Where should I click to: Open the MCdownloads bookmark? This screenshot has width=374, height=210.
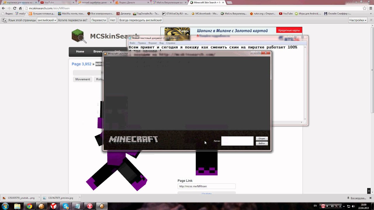[205, 13]
